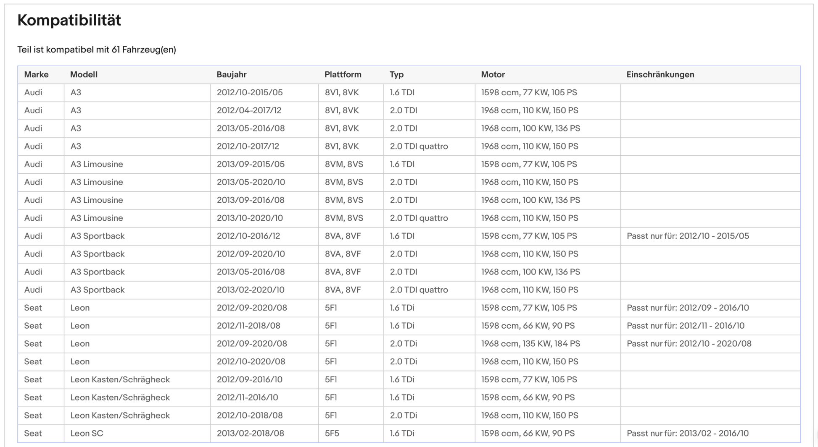
Task: Select the Baujahr cell 2013/10-2020/10
Action: point(250,218)
